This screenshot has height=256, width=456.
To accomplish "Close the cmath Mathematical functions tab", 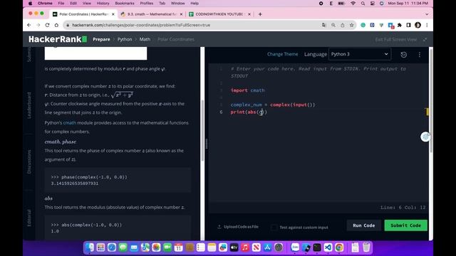I will click(x=181, y=14).
